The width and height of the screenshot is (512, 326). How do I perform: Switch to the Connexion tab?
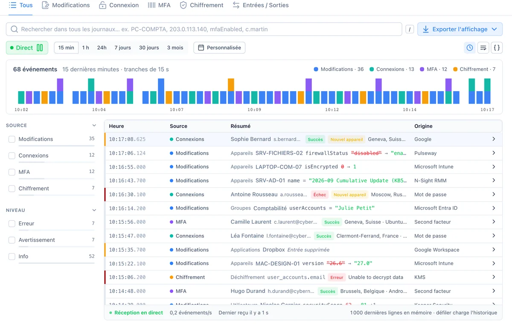(119, 5)
